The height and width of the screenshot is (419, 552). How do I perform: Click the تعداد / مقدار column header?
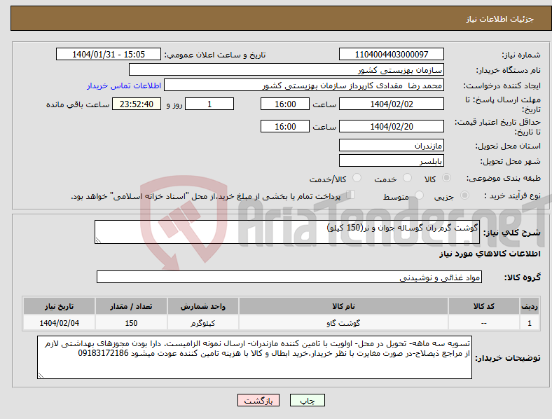(131, 306)
